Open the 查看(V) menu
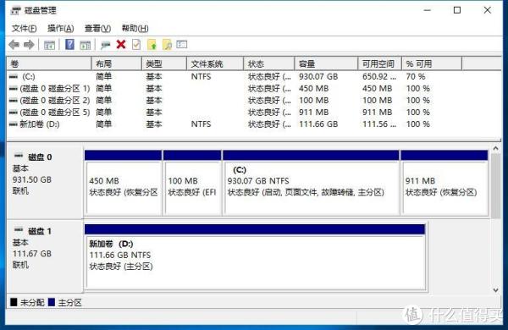 97,29
